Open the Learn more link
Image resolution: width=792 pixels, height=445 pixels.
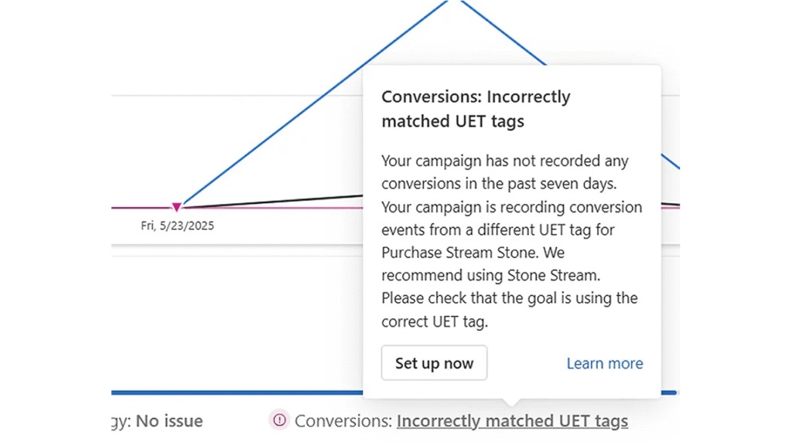click(x=605, y=363)
